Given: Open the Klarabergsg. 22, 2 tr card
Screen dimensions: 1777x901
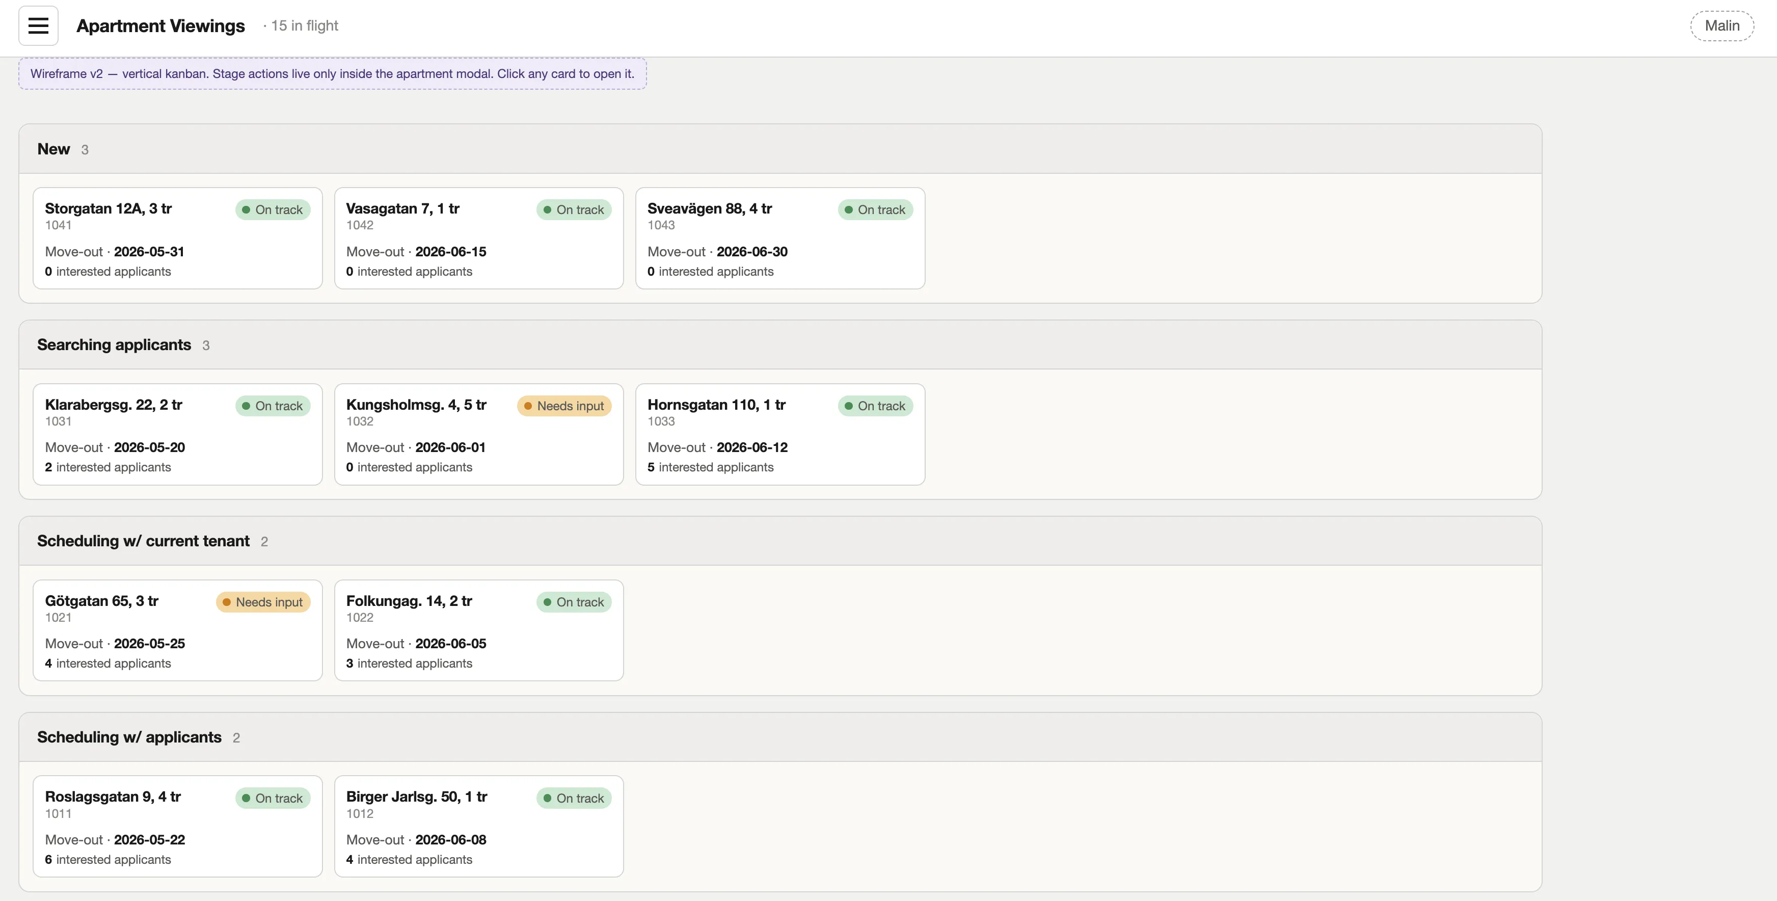Looking at the screenshot, I should click(x=177, y=434).
